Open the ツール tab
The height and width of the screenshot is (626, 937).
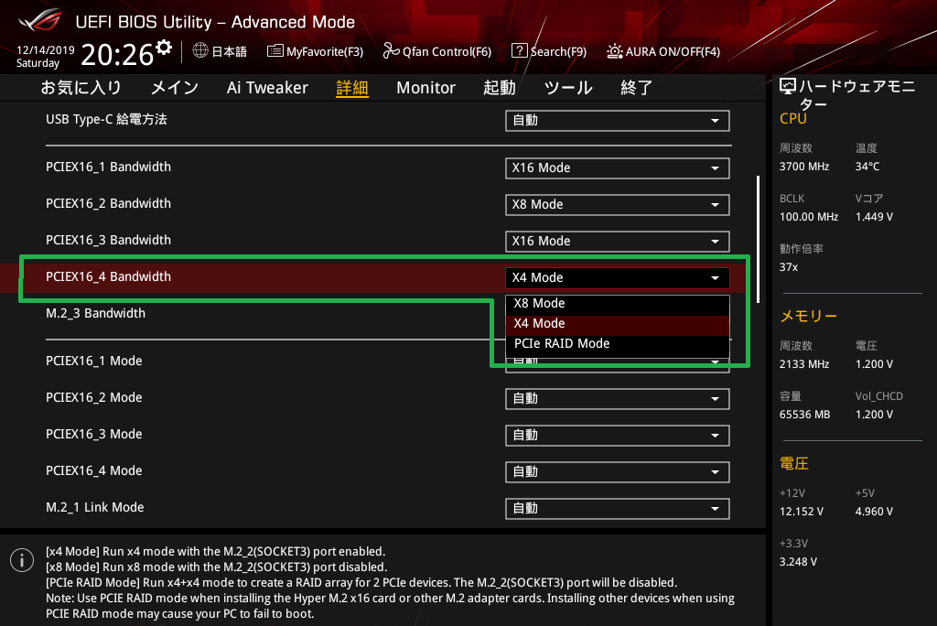tap(567, 87)
